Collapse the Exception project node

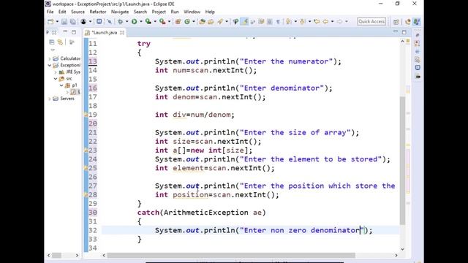point(50,65)
